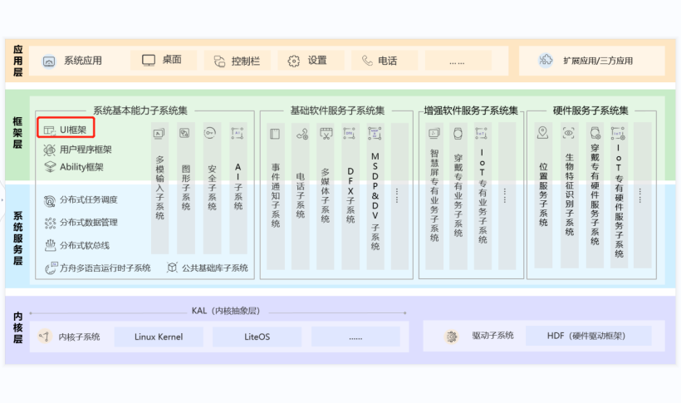Click the 系统服务层 layer label
Screen dimensions: 681x403
(x=17, y=238)
